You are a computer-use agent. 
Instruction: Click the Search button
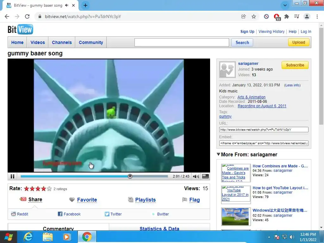point(242,42)
